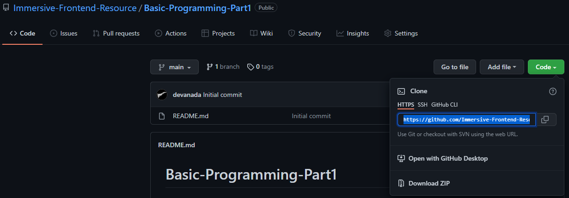Screen dimensions: 569x198
Task: Click the Clone terminal icon
Action: [x=402, y=91]
